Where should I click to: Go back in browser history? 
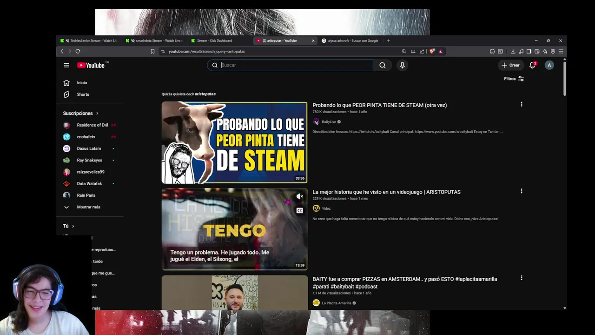[x=62, y=51]
